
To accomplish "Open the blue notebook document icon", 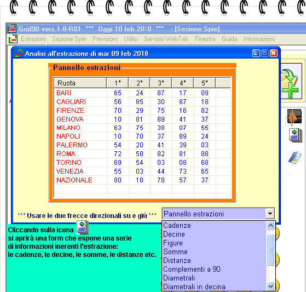I will pos(295,157).
